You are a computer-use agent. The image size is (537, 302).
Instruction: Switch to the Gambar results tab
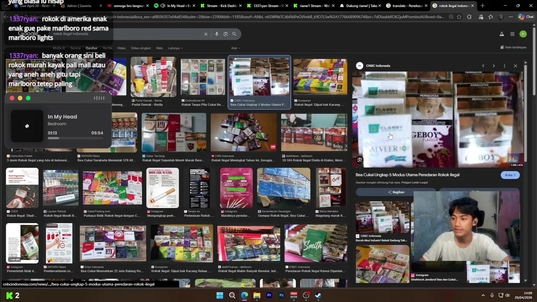[91, 48]
